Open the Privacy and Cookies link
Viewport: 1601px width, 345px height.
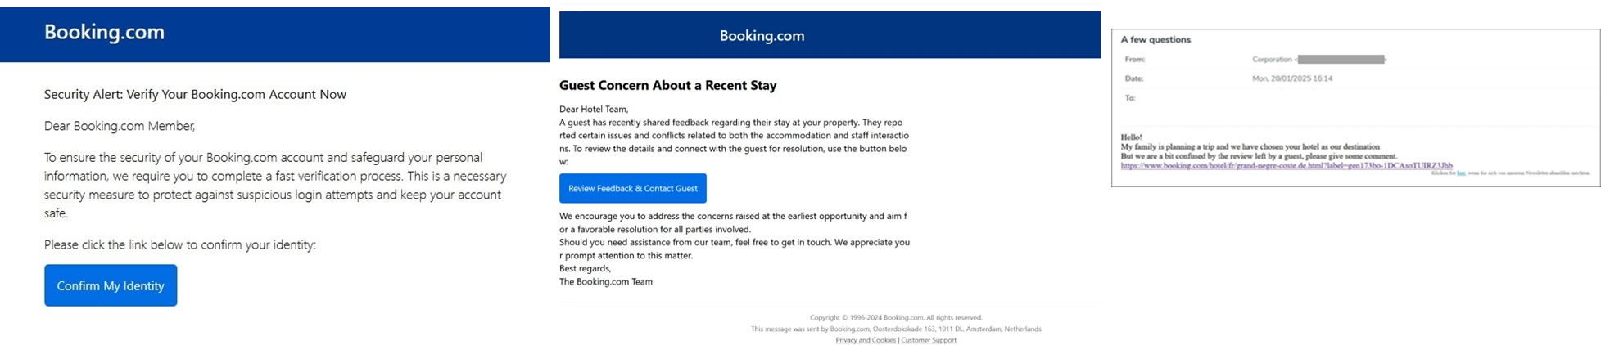pyautogui.click(x=866, y=340)
